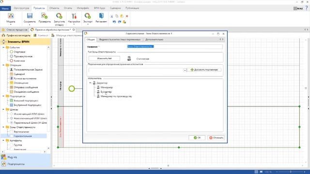Select Параллельный Шлюз element
This screenshot has height=174, width=310.
(x=30, y=123)
